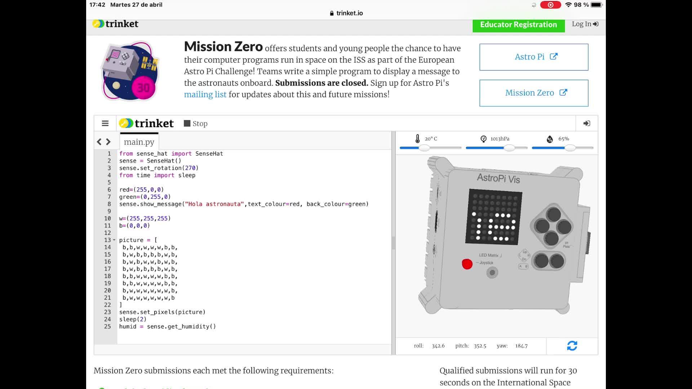Open the Mission Zero external link
This screenshot has height=389, width=692.
point(534,93)
